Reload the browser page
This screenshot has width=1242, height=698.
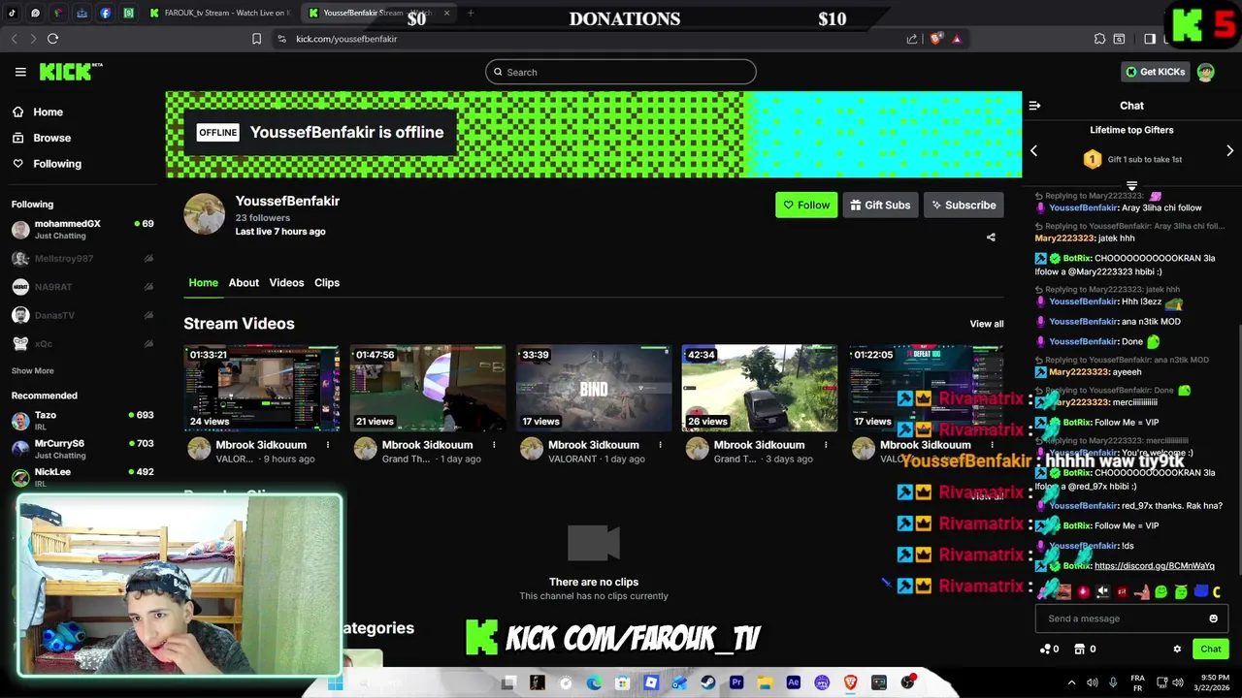click(52, 39)
